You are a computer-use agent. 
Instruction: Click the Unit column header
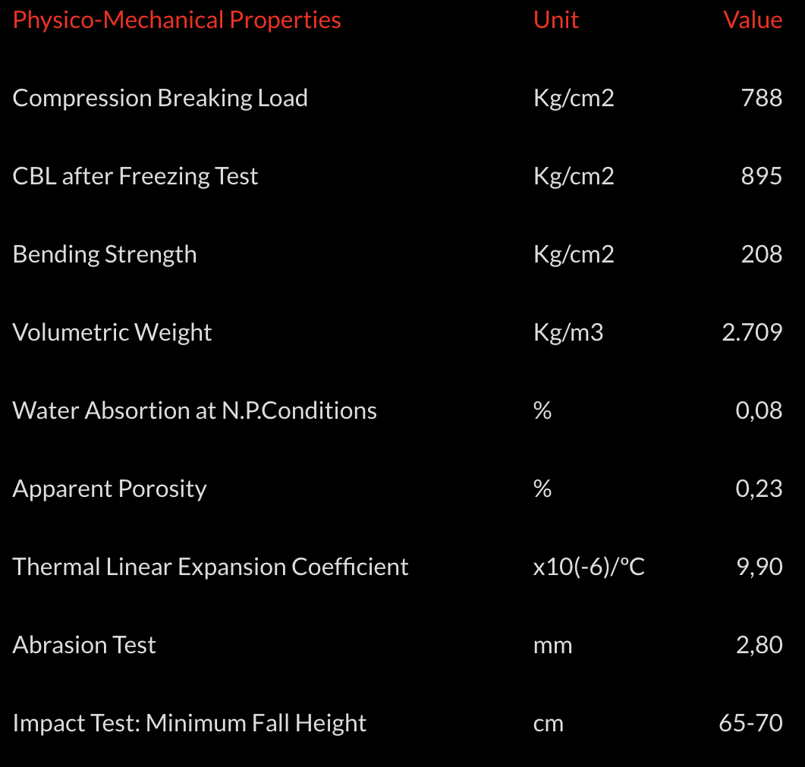[556, 20]
